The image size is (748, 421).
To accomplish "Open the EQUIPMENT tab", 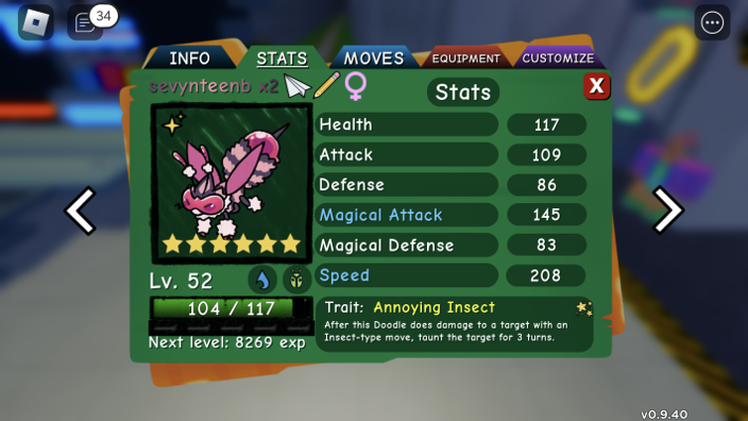I will pyautogui.click(x=466, y=58).
